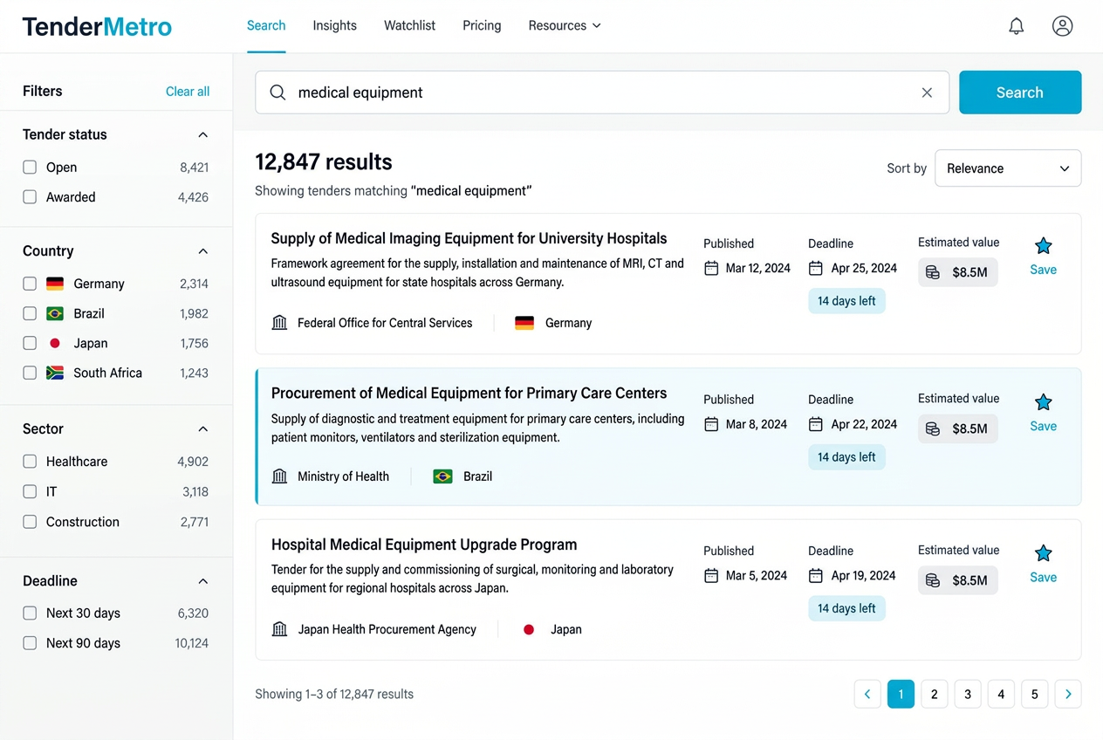This screenshot has width=1103, height=740.
Task: Open the Insights tab
Action: coord(335,26)
